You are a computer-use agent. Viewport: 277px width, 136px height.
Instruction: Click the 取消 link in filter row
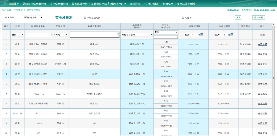tap(262, 34)
